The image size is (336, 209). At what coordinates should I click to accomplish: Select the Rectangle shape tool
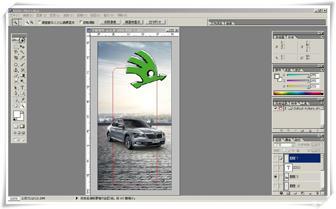tap(22, 93)
